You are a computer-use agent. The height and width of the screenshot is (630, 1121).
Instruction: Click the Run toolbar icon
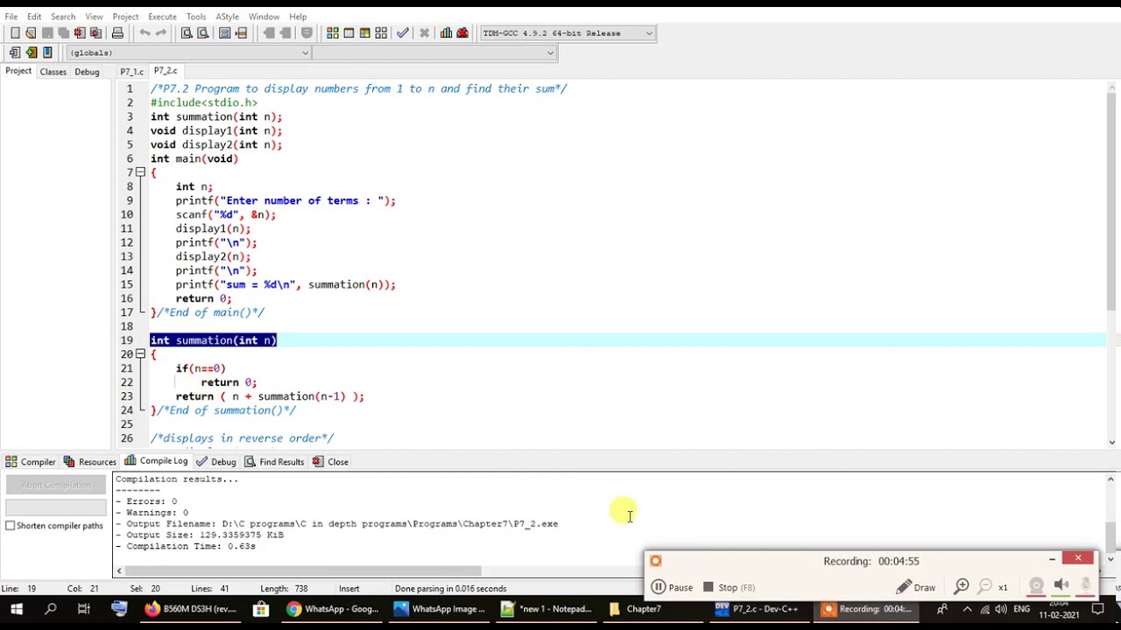[x=349, y=33]
